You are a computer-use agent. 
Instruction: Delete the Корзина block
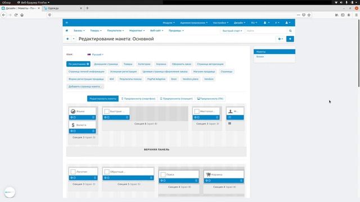click(241, 181)
